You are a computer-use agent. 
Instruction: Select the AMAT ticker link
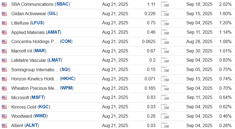tap(54, 32)
